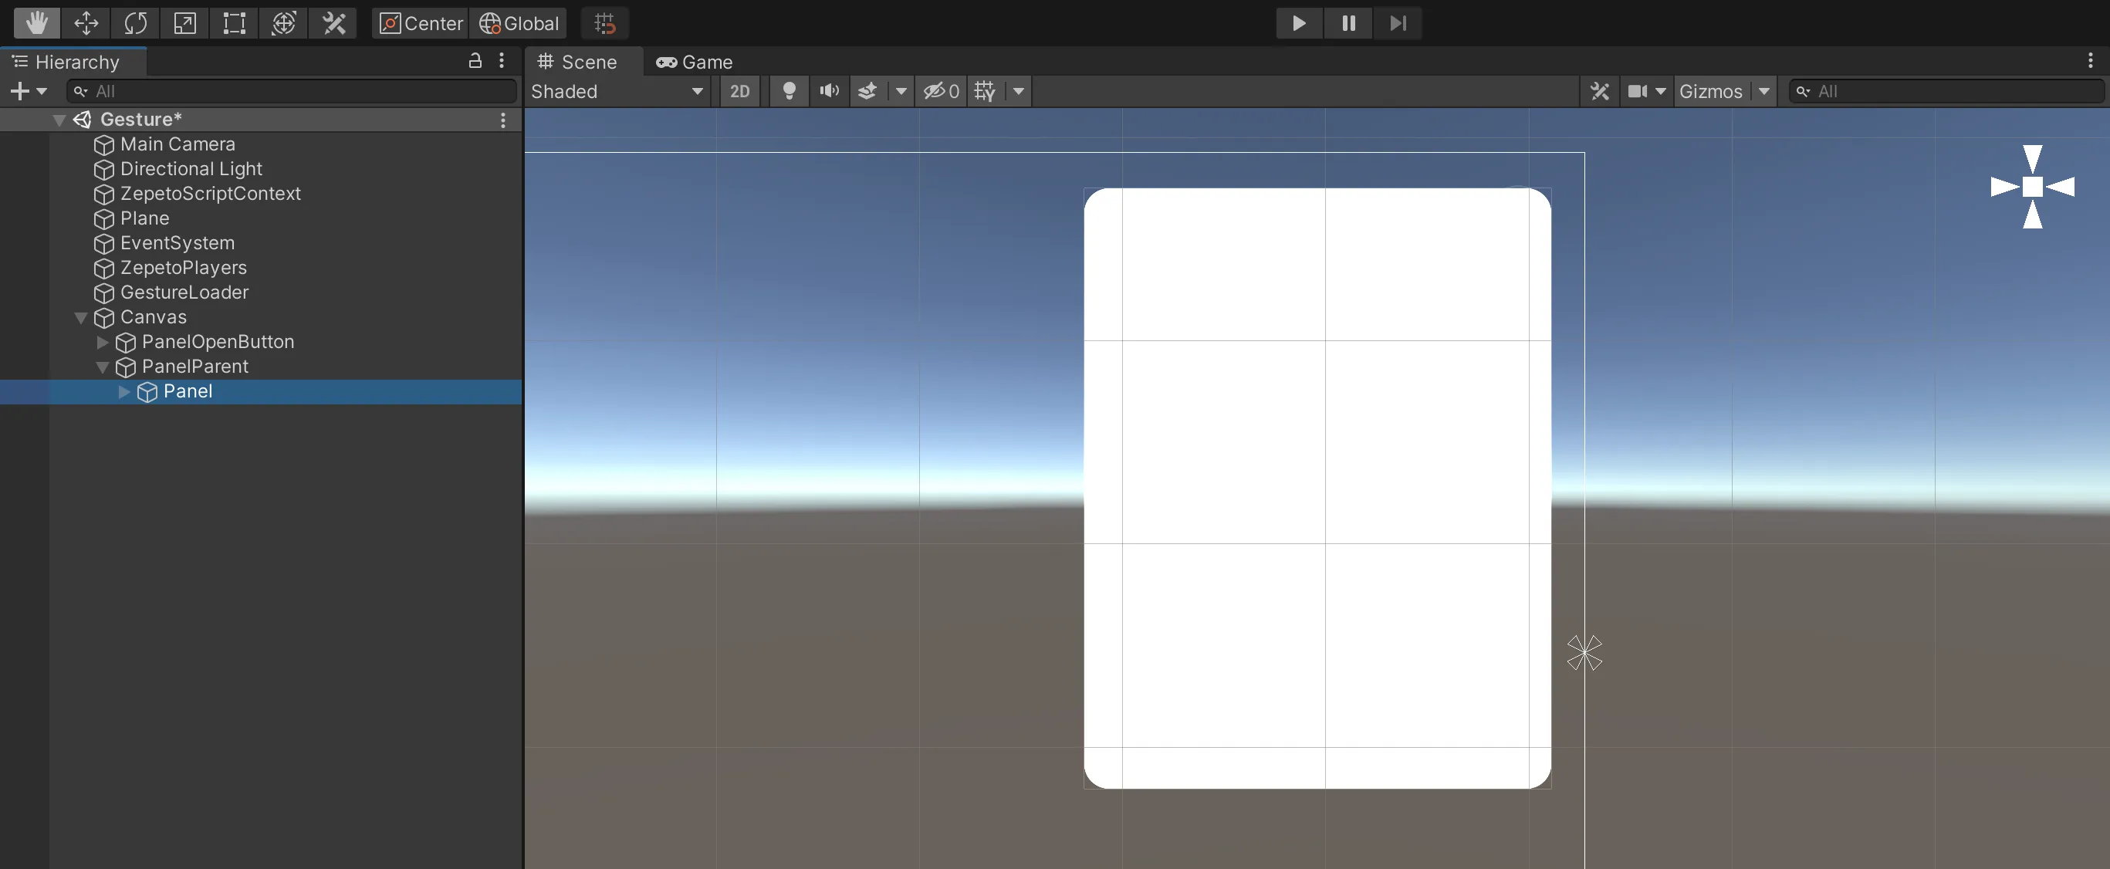Screen dimensions: 2110x869
Task: Select the Move tool
Action: pyautogui.click(x=85, y=23)
